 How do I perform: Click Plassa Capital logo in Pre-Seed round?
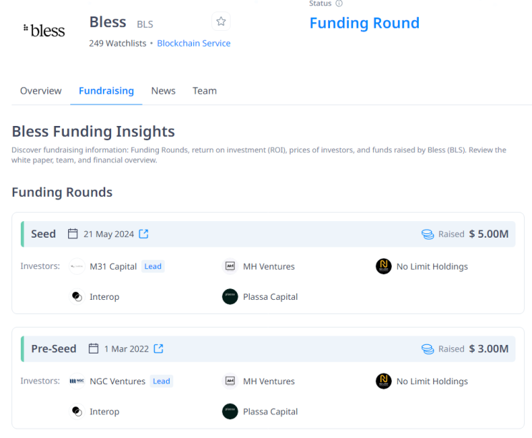[x=230, y=412]
